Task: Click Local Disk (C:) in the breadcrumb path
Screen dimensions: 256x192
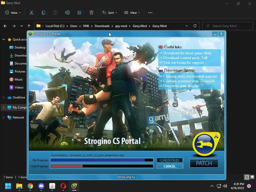Action: pos(55,26)
